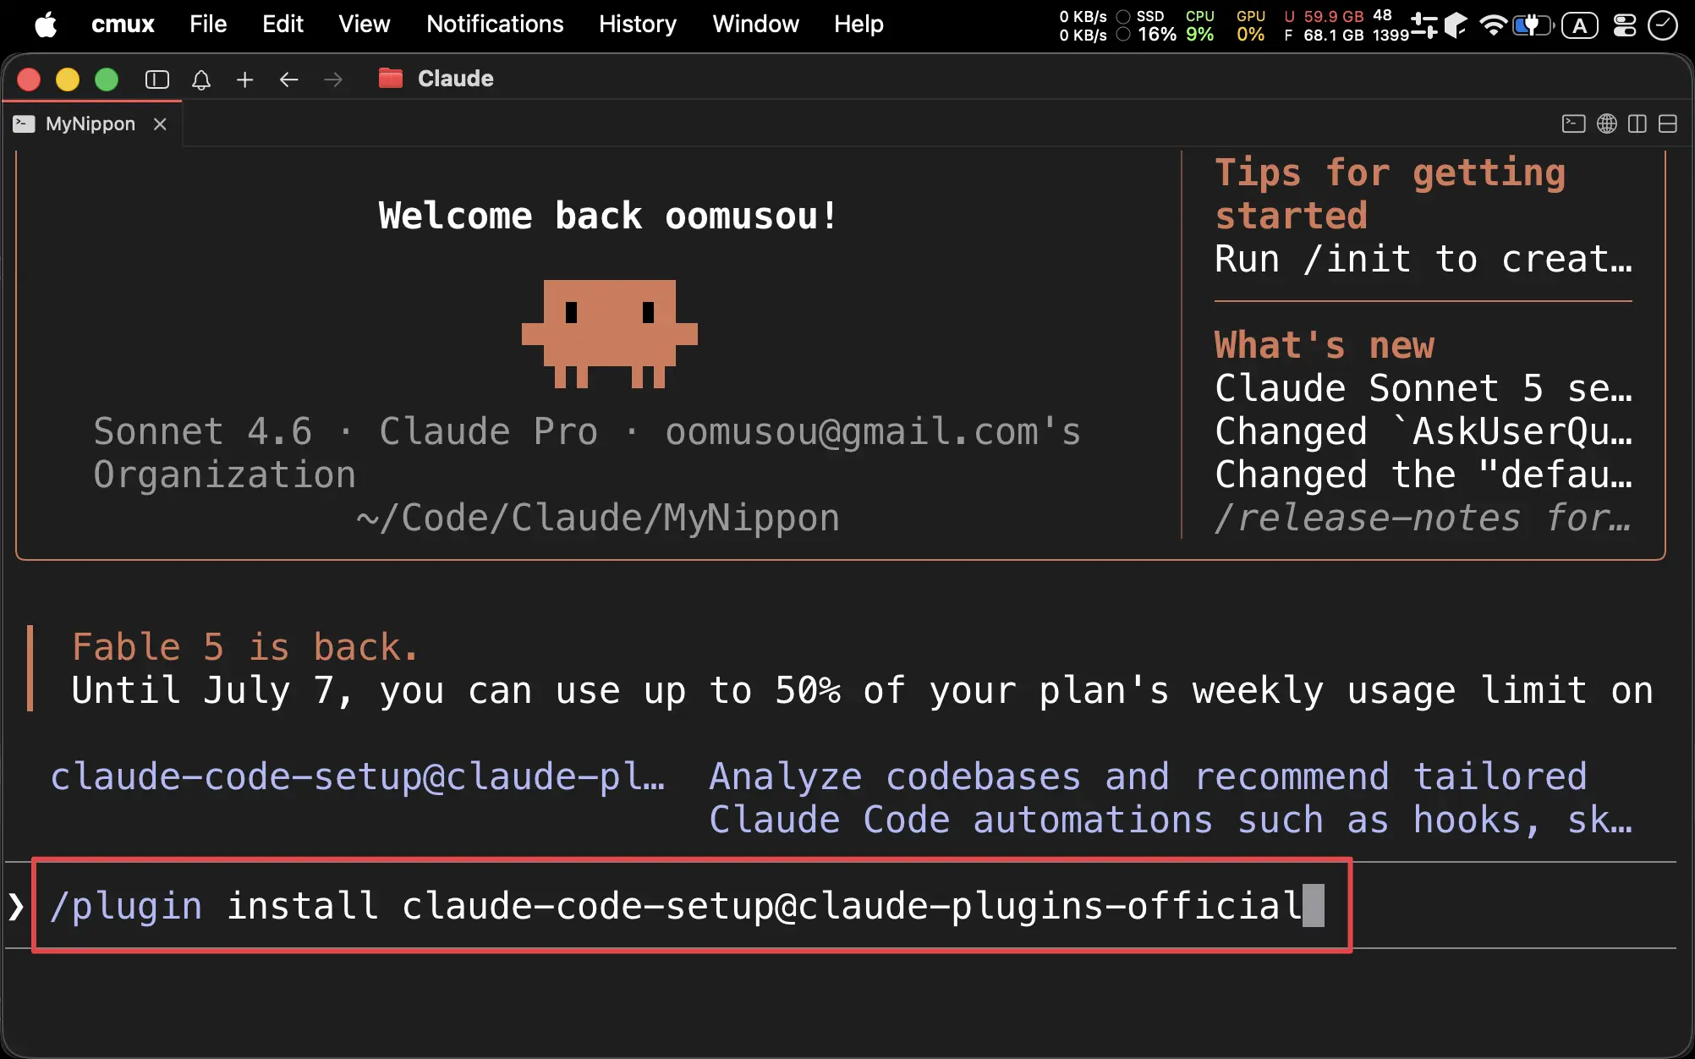This screenshot has width=1695, height=1059.
Task: Open the History menu
Action: (x=638, y=24)
